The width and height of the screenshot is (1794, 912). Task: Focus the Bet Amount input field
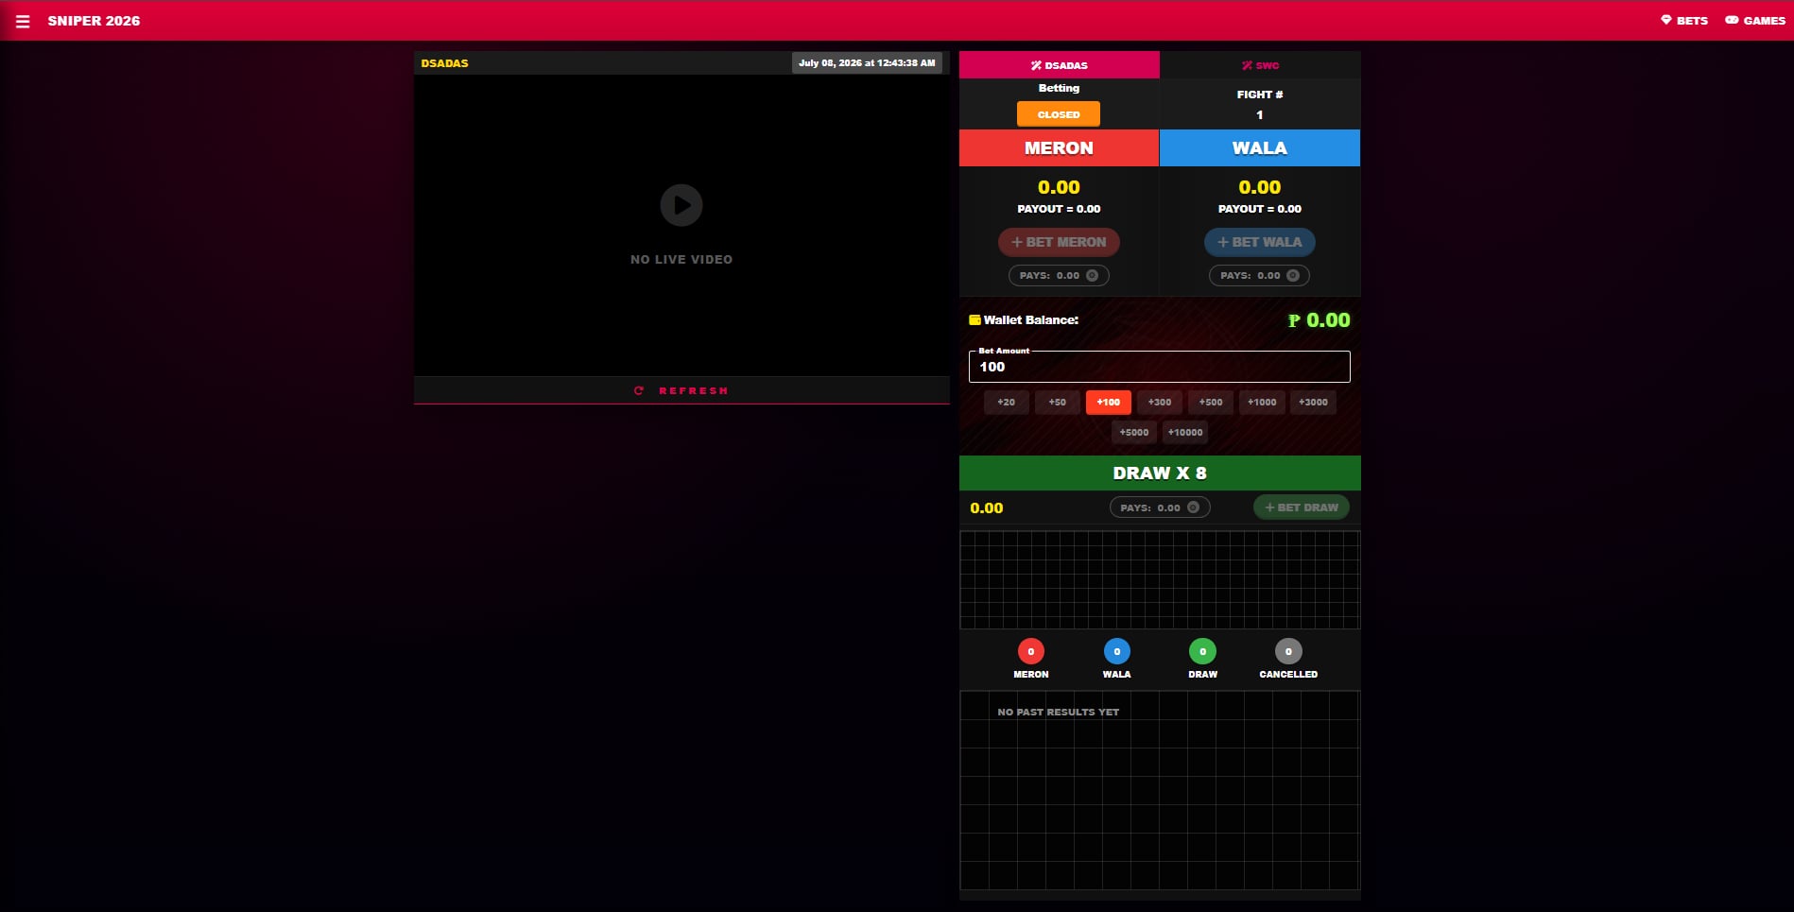click(x=1160, y=367)
